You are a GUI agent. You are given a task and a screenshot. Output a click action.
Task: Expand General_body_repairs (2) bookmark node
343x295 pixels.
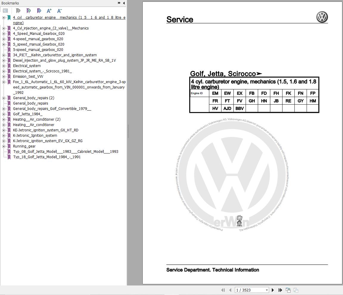pyautogui.click(x=4, y=98)
